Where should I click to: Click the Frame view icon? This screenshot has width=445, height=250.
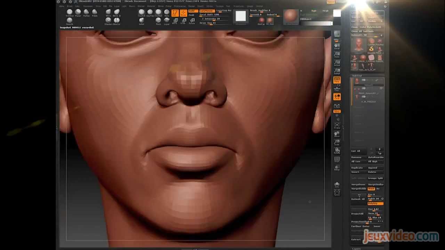pos(337,126)
